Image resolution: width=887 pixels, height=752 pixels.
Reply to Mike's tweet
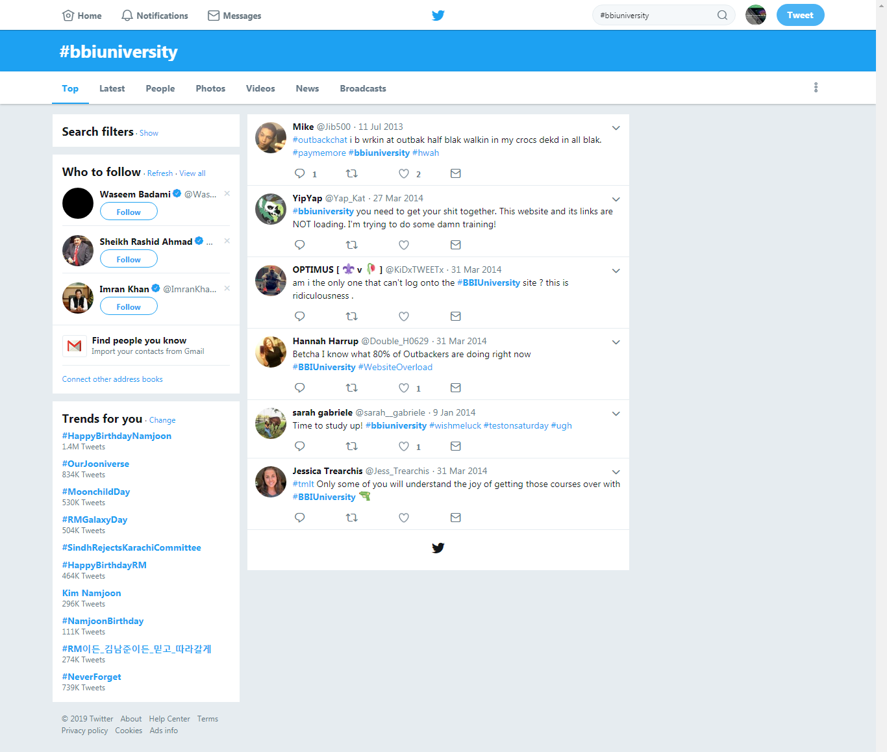300,173
